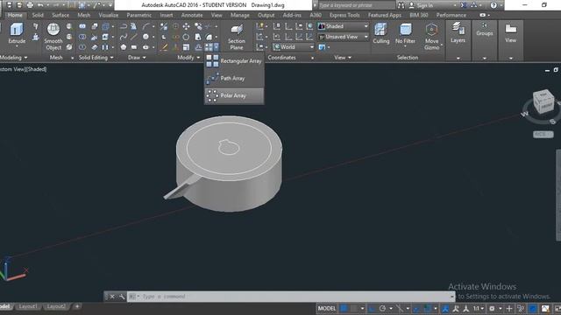561x315 pixels.
Task: Select the Polygon tool in Draw panel
Action: (124, 47)
